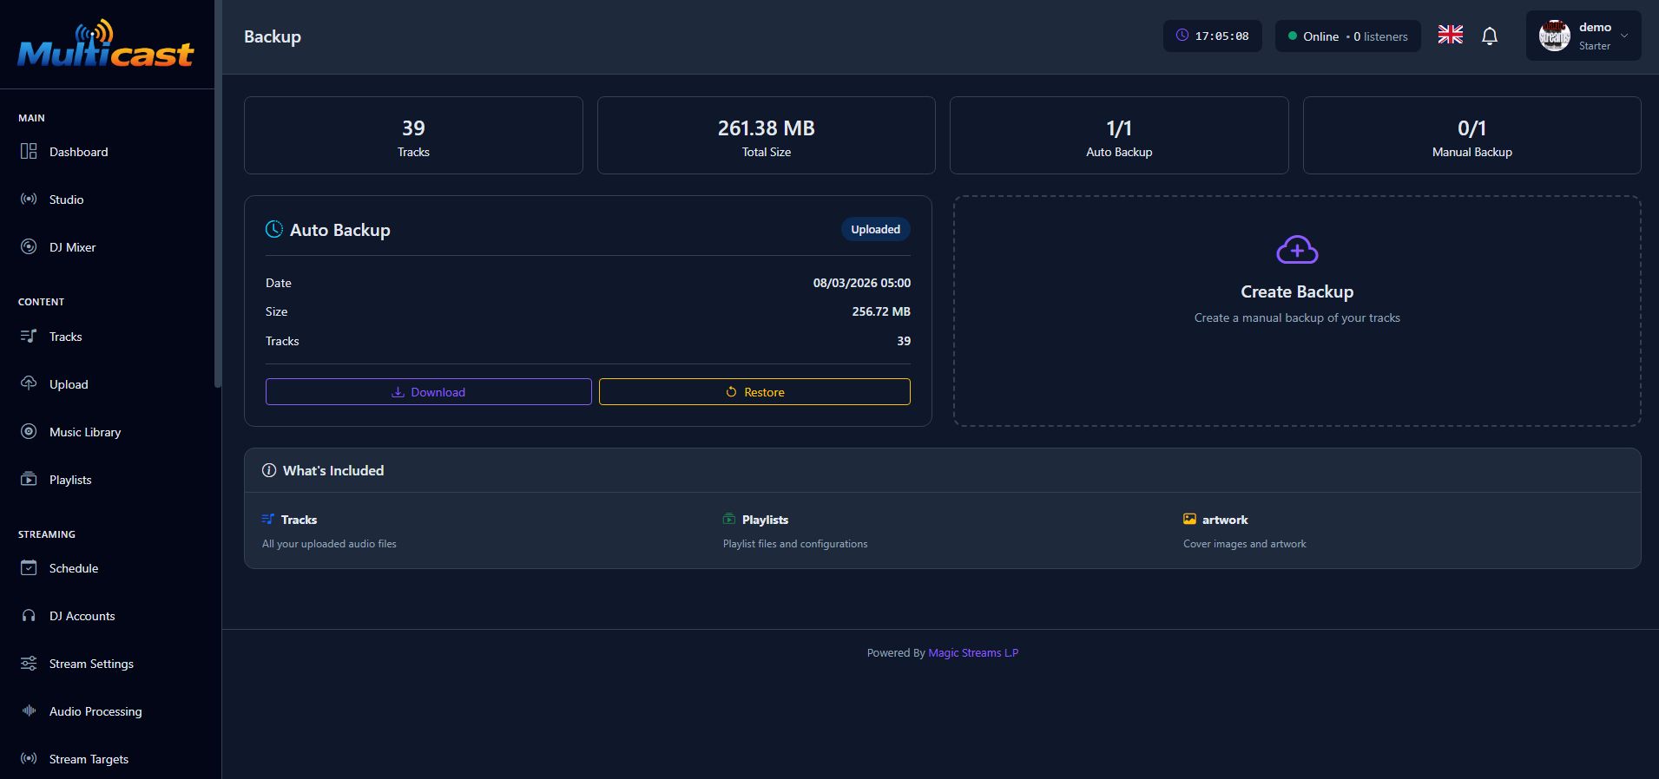Go to Music Library in sidebar
Viewport: 1659px width, 779px height.
click(84, 432)
